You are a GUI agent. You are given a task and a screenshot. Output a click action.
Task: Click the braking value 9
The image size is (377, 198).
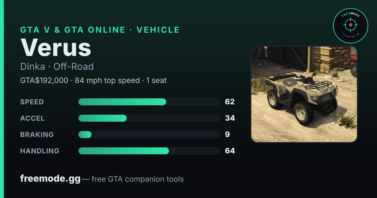click(227, 135)
